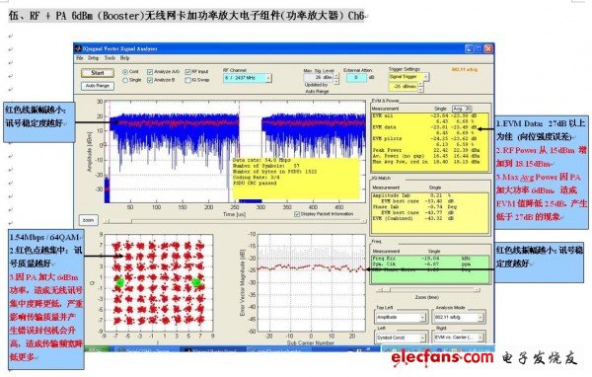Toggle the Analyze B checkbox
Viewport: 592px width, 377px height.
pyautogui.click(x=150, y=80)
